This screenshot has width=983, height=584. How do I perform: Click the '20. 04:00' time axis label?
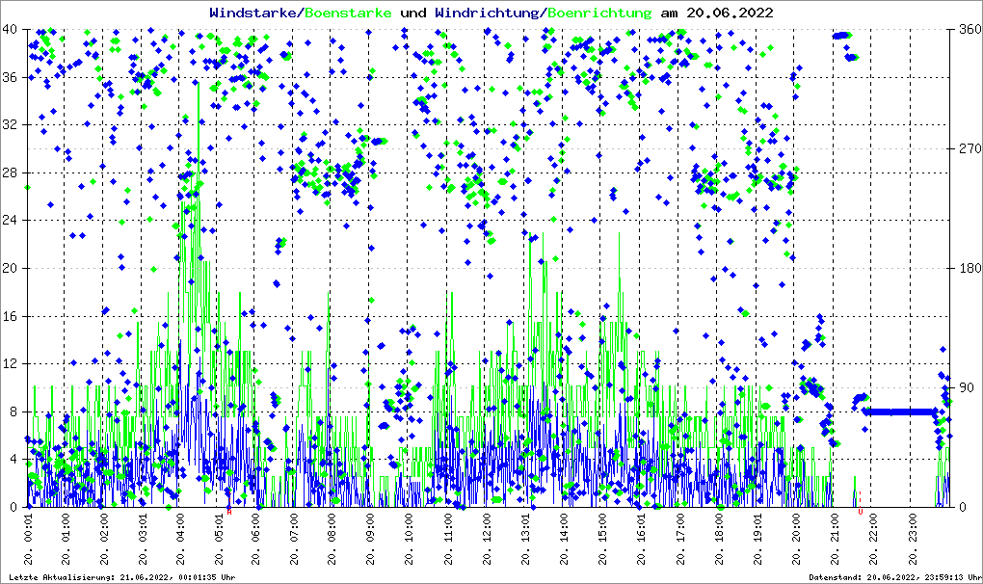181,542
